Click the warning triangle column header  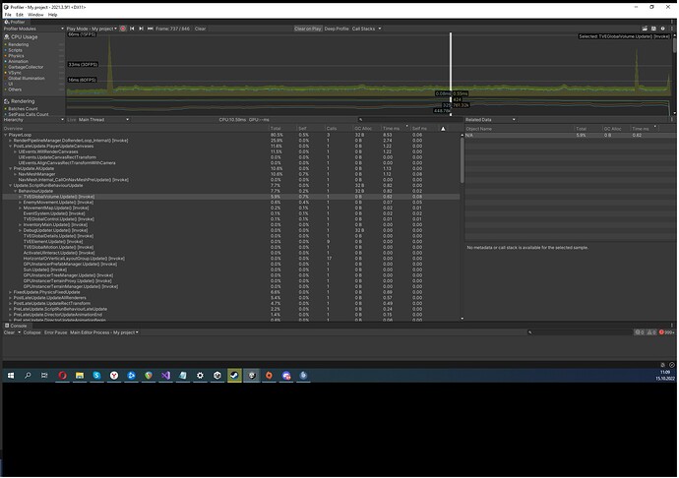click(x=443, y=129)
